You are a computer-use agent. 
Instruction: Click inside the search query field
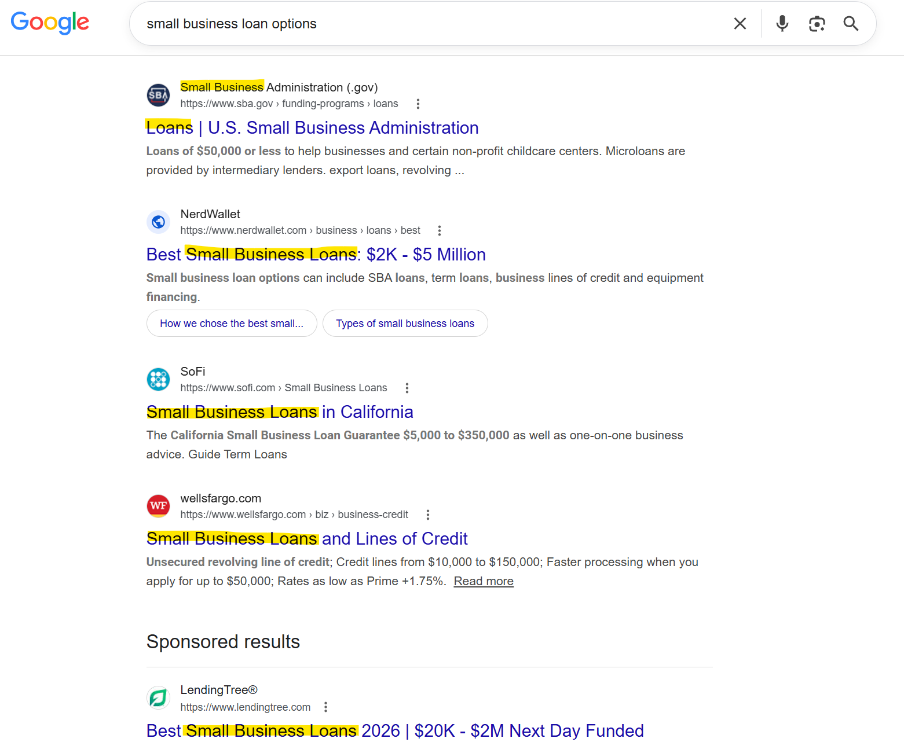click(x=429, y=24)
